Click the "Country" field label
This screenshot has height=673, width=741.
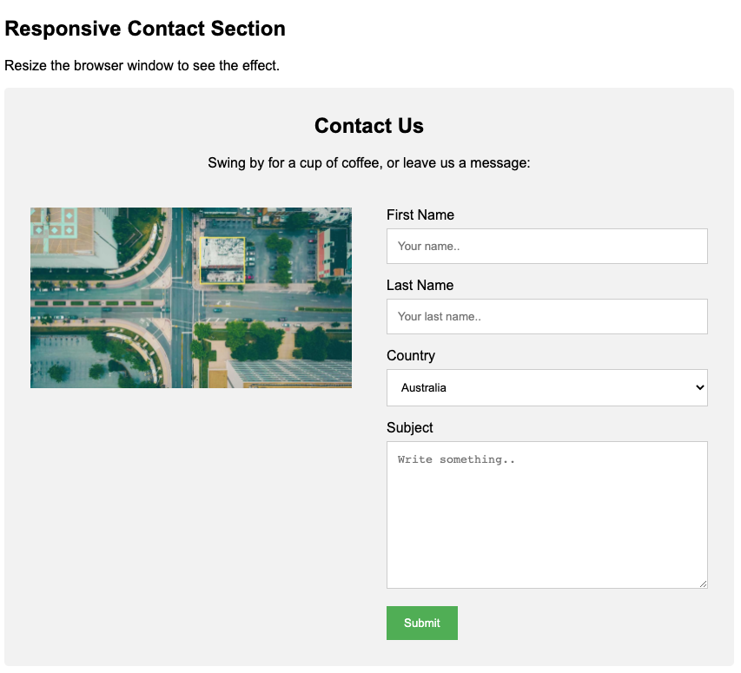[411, 355]
